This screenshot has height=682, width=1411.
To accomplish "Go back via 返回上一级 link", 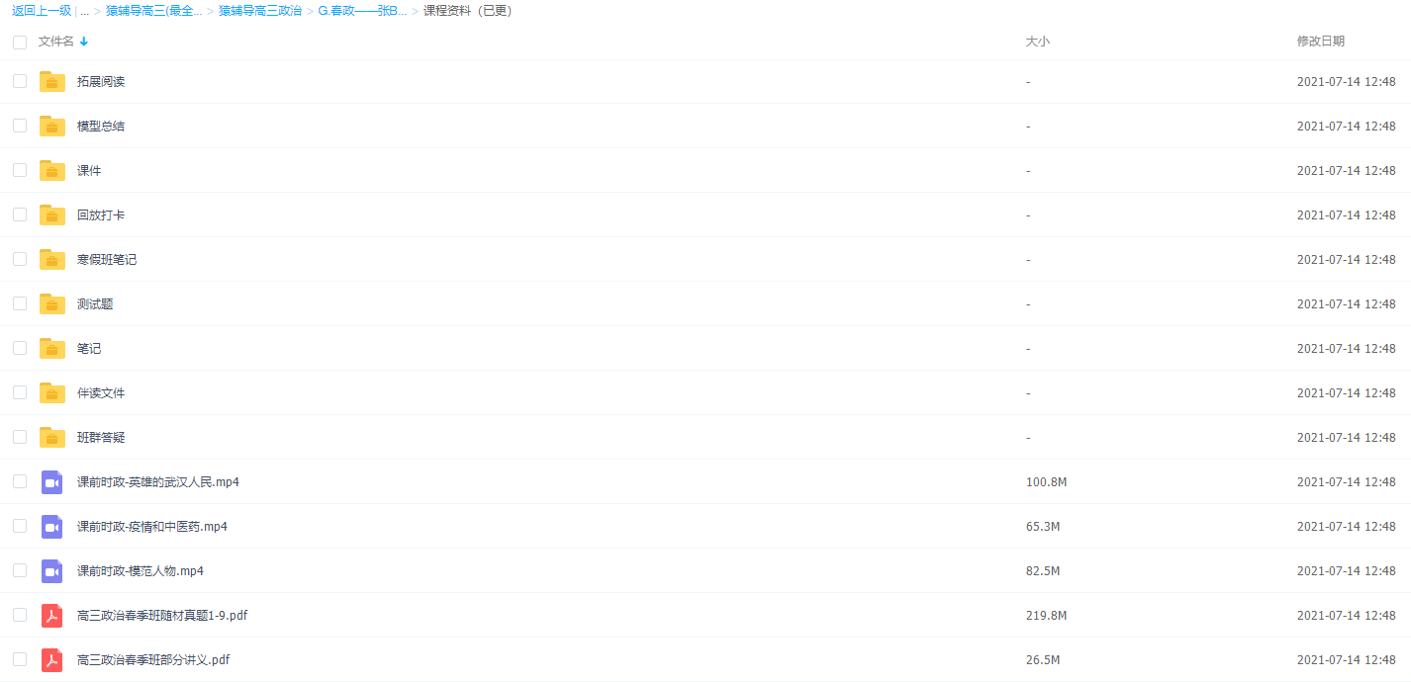I will click(x=41, y=11).
